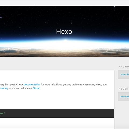Select the RECENT posts sidebar heading
The width and height of the screenshot is (129, 129).
pyautogui.click(x=124, y=89)
